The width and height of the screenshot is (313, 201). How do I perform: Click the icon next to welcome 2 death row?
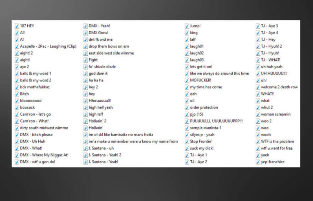click(258, 87)
